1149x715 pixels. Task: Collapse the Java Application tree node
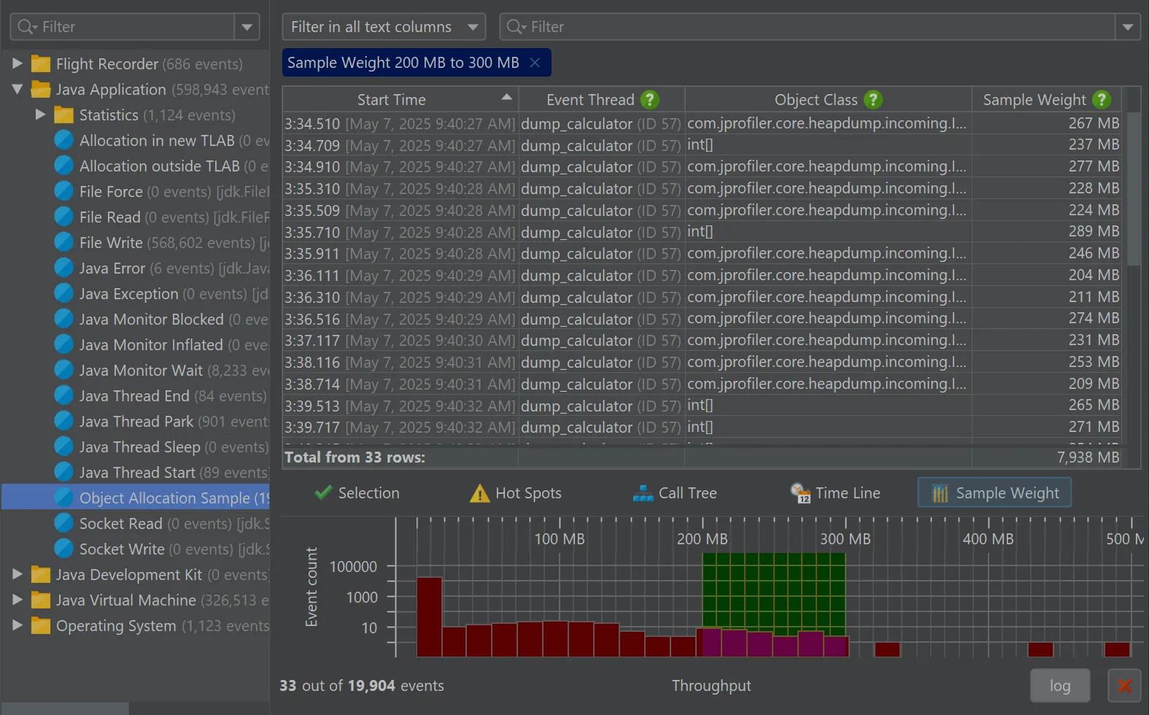[x=18, y=89]
